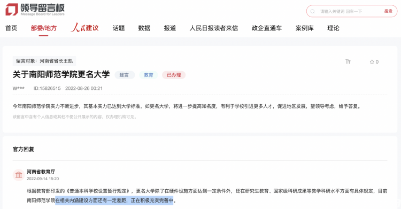
Task: Click the search magnifier icon
Action: [313, 12]
